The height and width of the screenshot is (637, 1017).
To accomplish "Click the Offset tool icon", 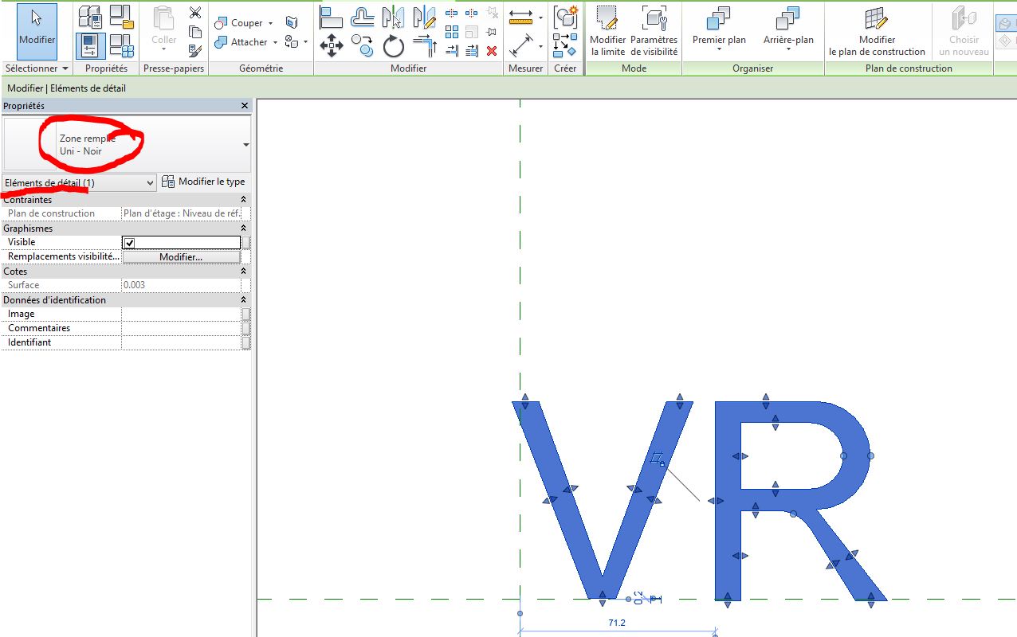I will tap(363, 16).
